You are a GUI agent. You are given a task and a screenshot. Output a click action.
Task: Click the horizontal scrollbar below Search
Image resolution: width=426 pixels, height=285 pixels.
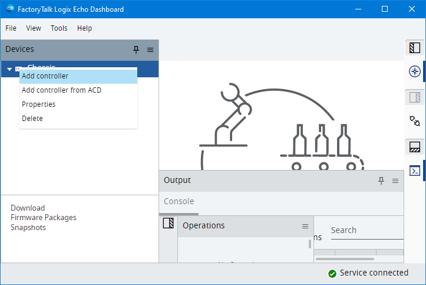click(x=345, y=259)
